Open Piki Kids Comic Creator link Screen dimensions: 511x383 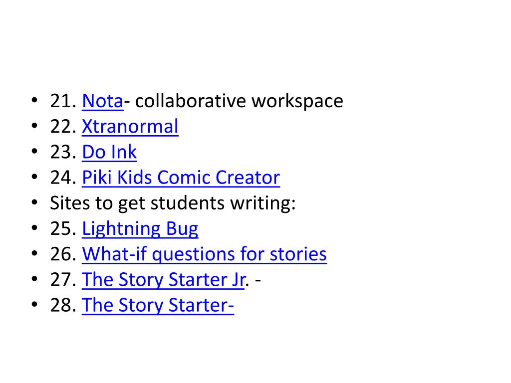181,178
